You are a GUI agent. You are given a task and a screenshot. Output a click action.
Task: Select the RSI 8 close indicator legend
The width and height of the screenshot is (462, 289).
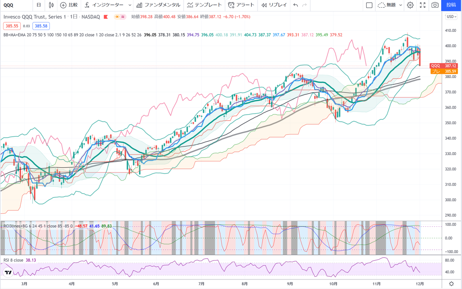tap(13, 260)
